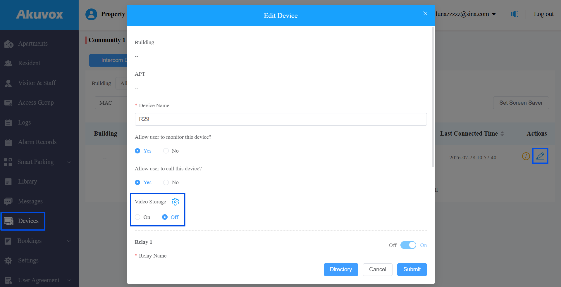The width and height of the screenshot is (561, 287).
Task: Click the Logs sidebar icon
Action: point(8,123)
